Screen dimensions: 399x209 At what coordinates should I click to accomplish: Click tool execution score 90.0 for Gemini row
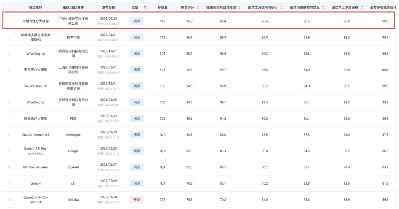point(265,151)
